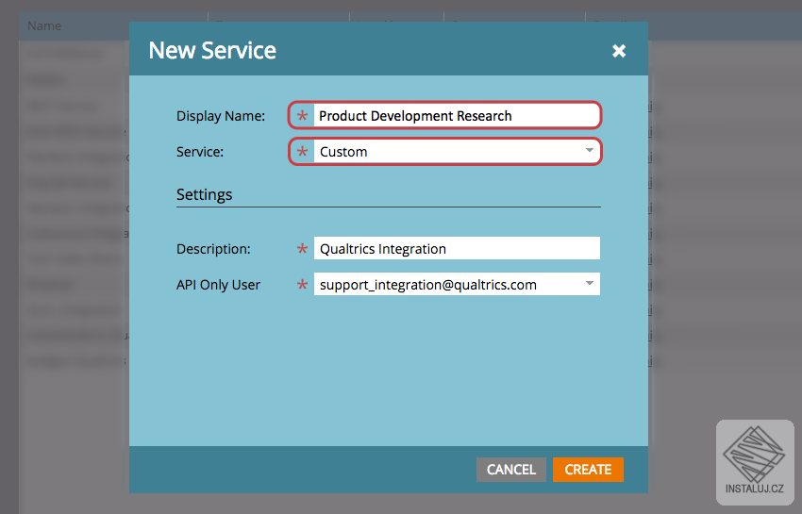Screen dimensions: 802x514
Task: Focus the Product Development Research text field
Action: coord(456,116)
